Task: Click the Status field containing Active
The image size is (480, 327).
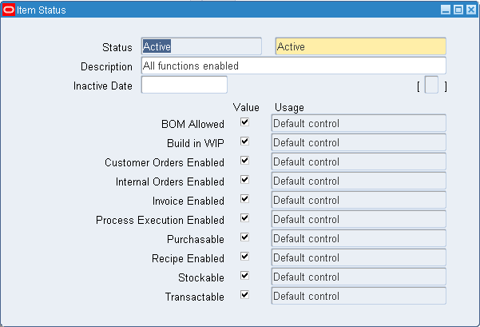Action: tap(200, 47)
